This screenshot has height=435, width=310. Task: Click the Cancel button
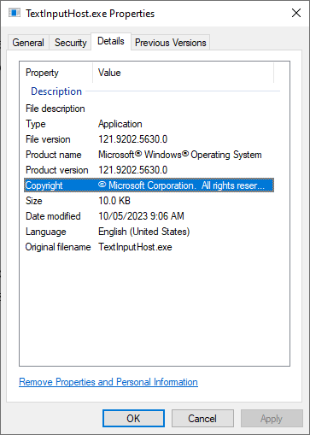pos(202,419)
